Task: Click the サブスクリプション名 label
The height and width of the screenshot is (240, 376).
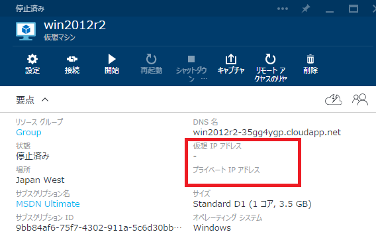Action: [42, 194]
